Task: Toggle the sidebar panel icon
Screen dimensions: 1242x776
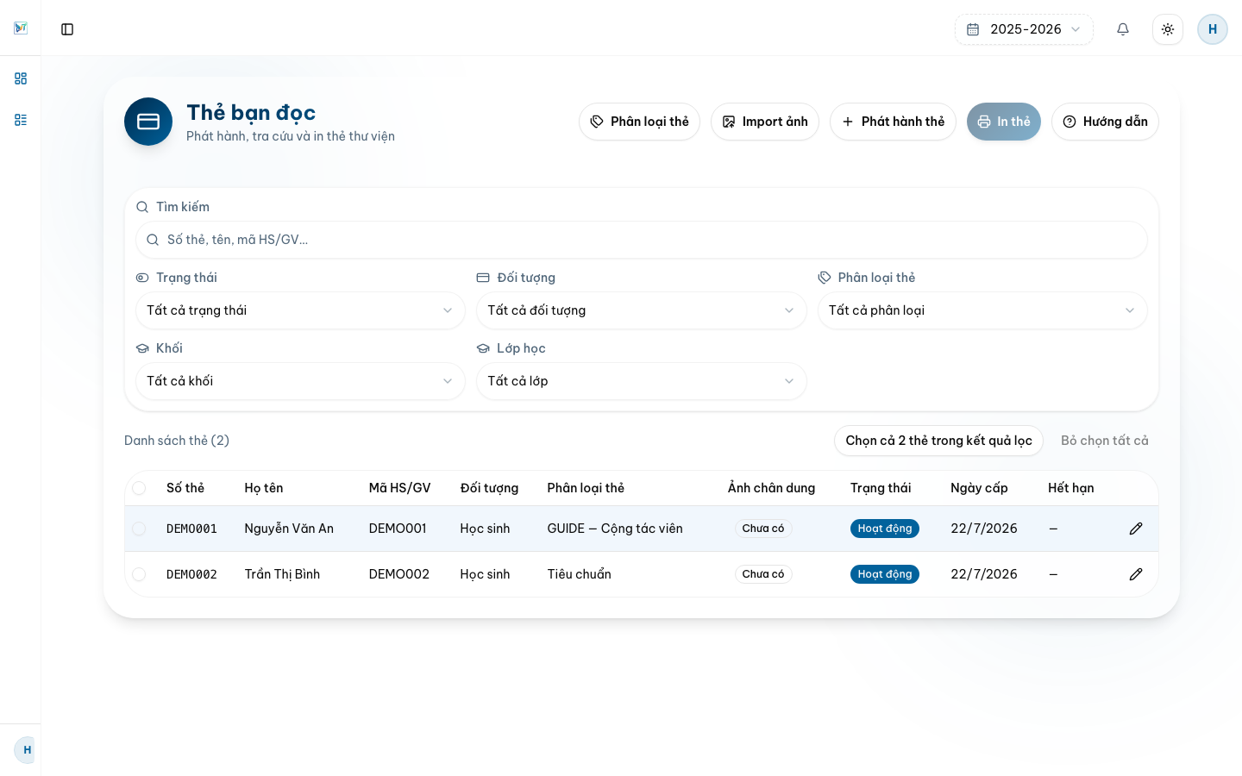Action: [67, 29]
